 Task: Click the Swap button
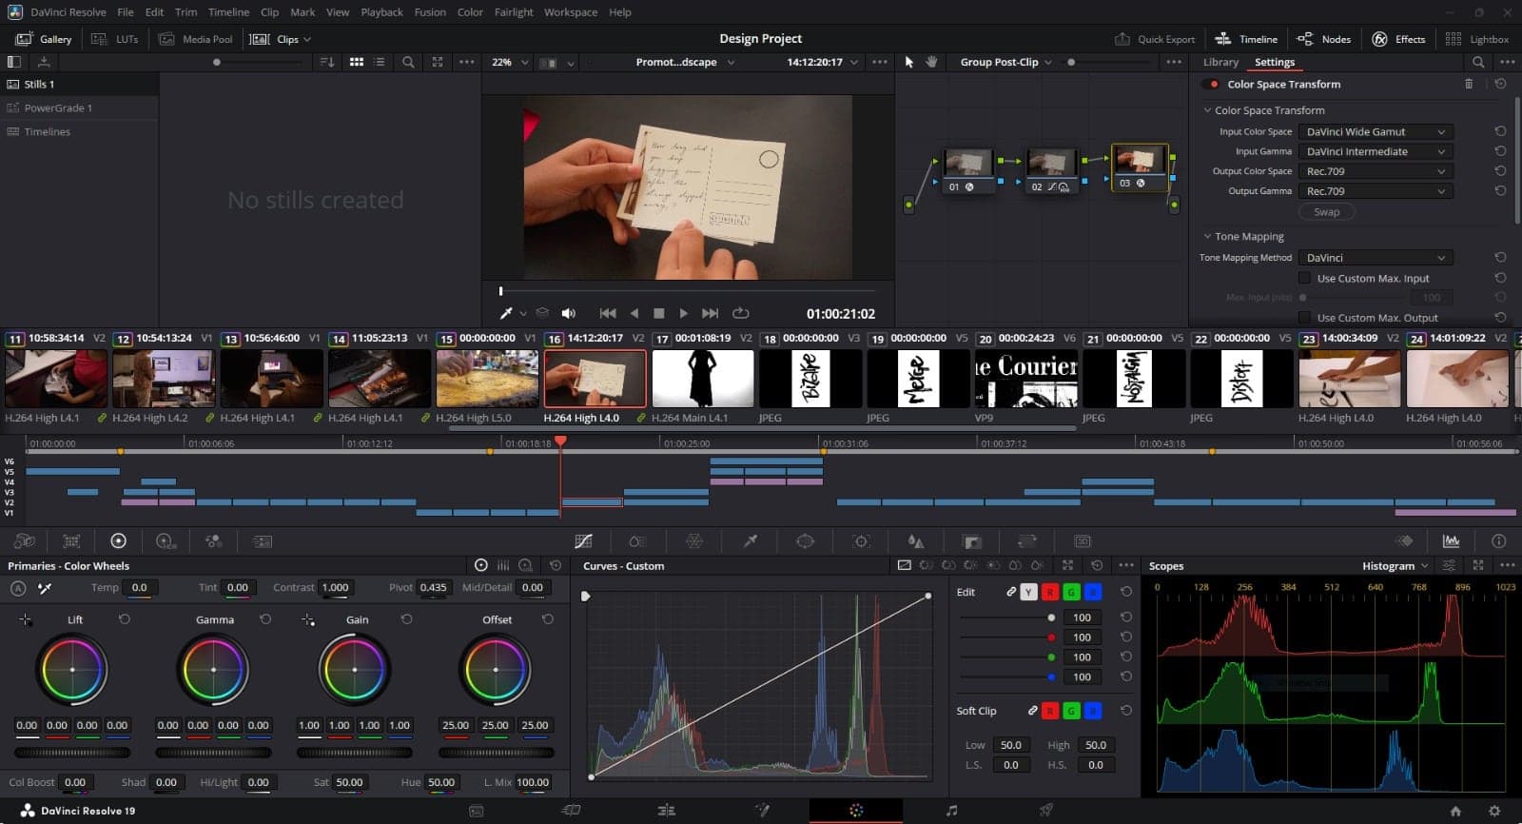[x=1327, y=212]
